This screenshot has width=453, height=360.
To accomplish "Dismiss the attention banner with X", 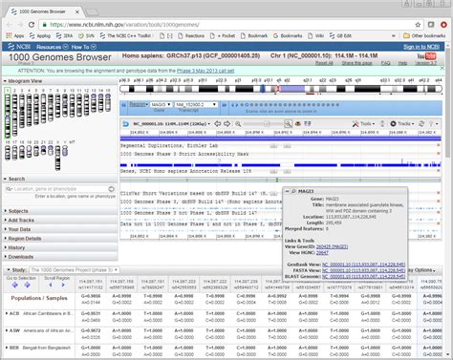I will (x=442, y=68).
